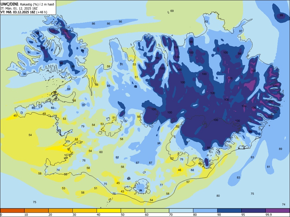This screenshot has height=217, width=290.
Task: Click the '99.9' legend tick label
Action: pos(269,215)
